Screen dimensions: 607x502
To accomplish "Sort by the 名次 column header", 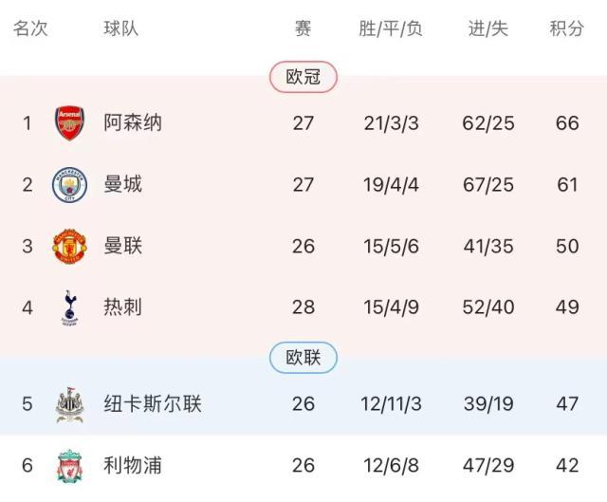I will click(x=30, y=28).
